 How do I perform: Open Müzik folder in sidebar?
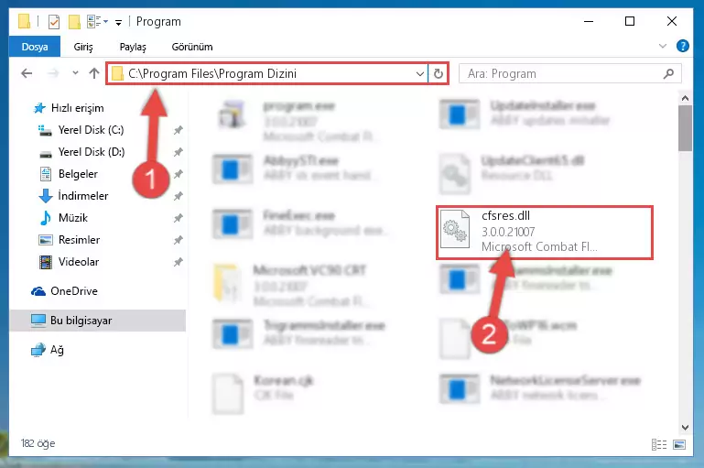pyautogui.click(x=63, y=218)
